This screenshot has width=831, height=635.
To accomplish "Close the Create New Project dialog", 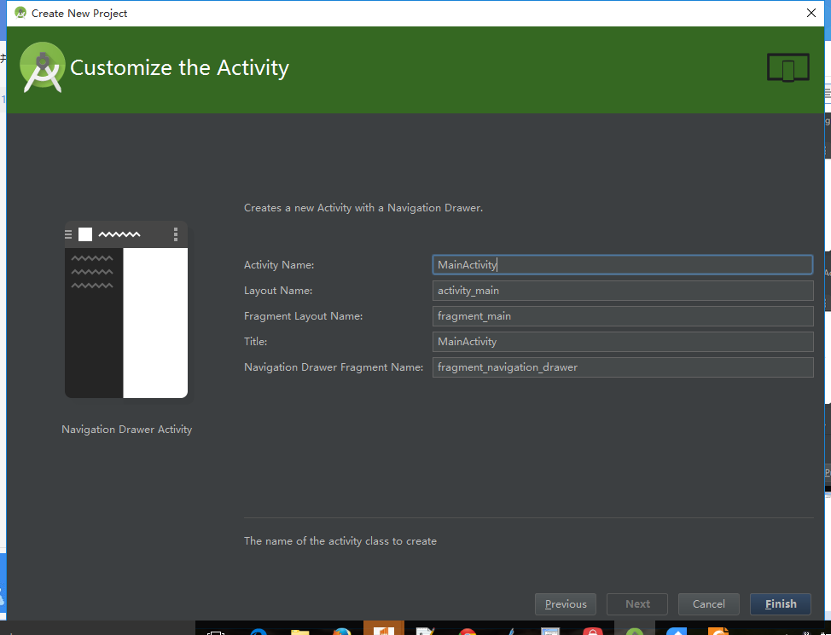I will [811, 13].
